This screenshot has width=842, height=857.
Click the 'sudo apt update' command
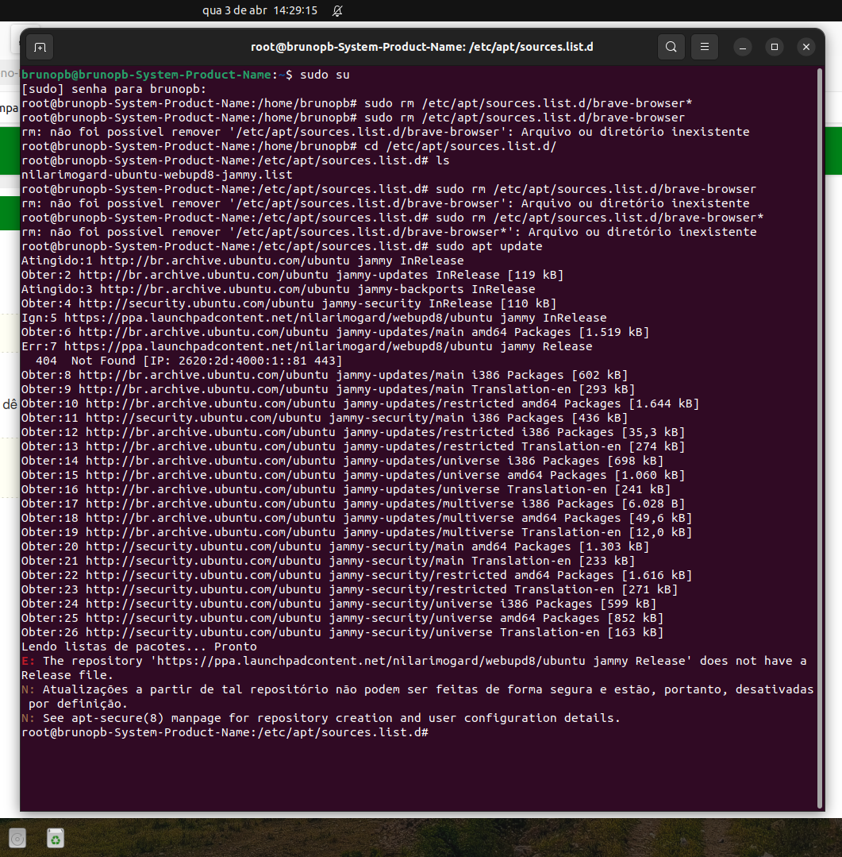[489, 246]
